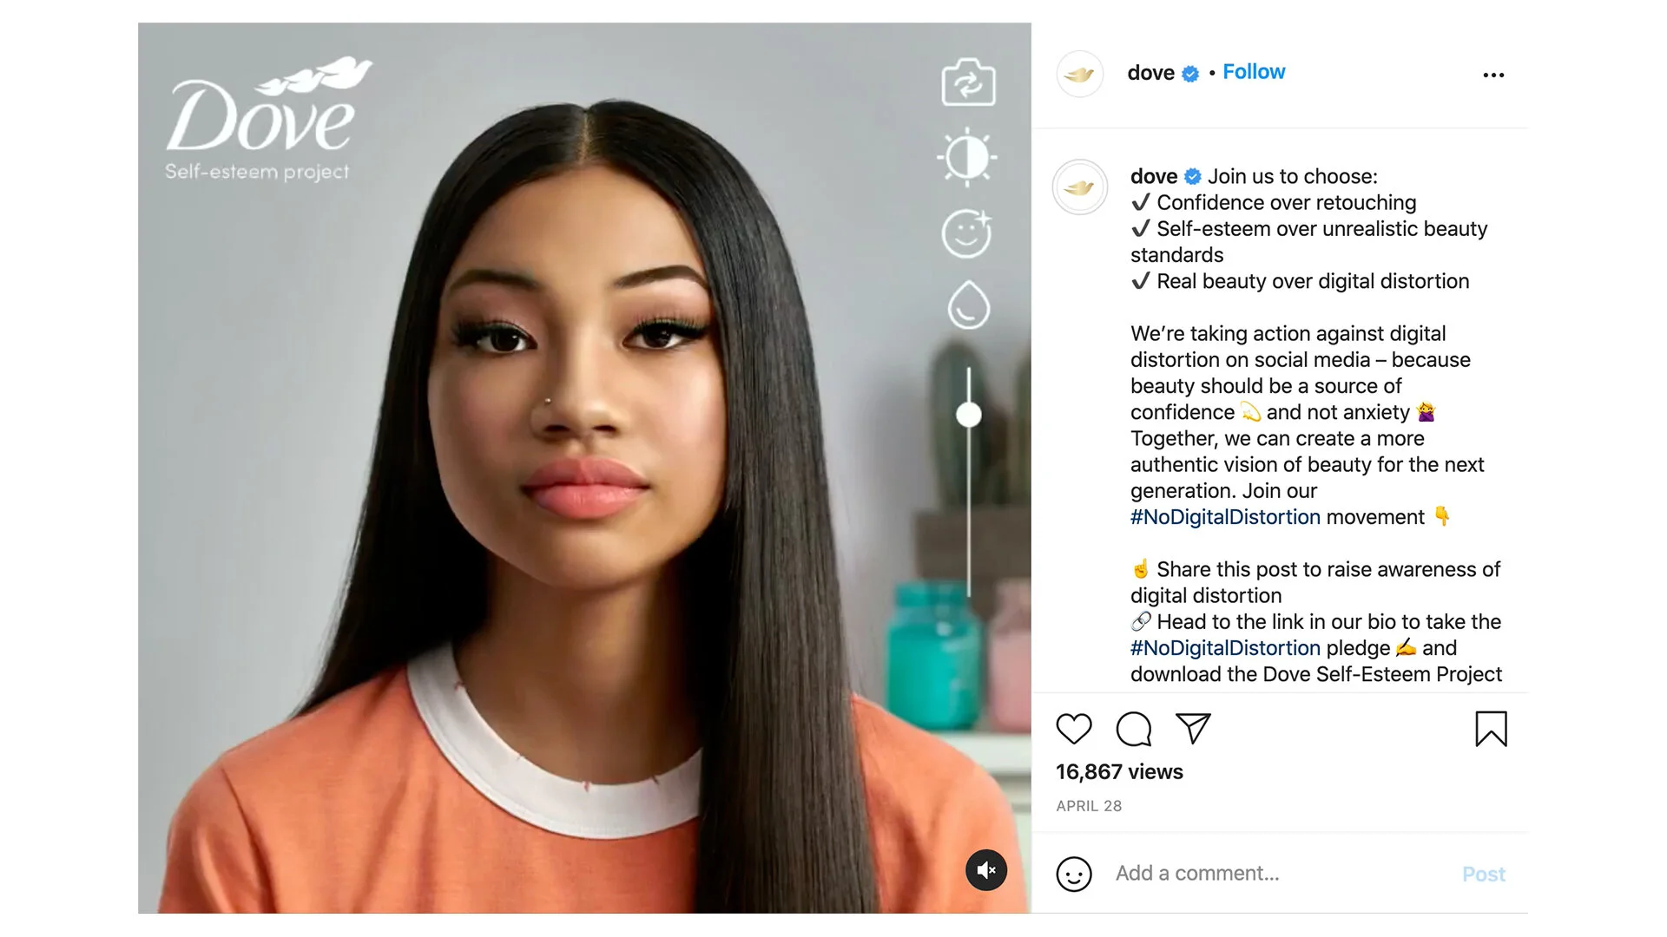Open comments via the speech bubble icon
Image resolution: width=1667 pixels, height=937 pixels.
tap(1134, 729)
